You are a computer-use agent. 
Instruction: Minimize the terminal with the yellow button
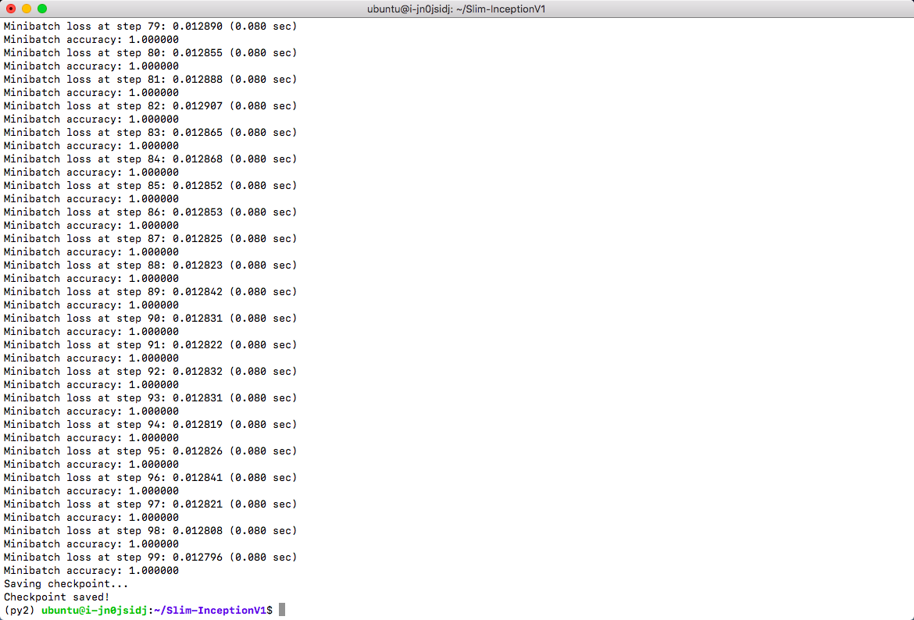click(x=27, y=9)
